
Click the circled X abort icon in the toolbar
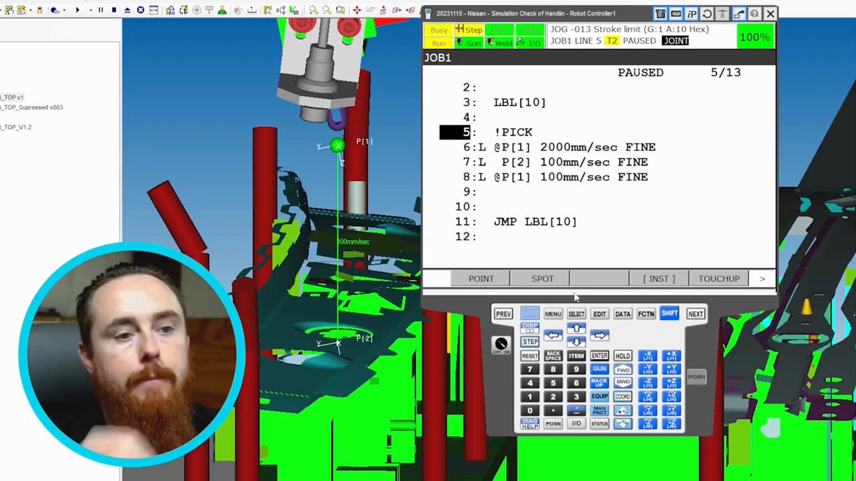(141, 10)
